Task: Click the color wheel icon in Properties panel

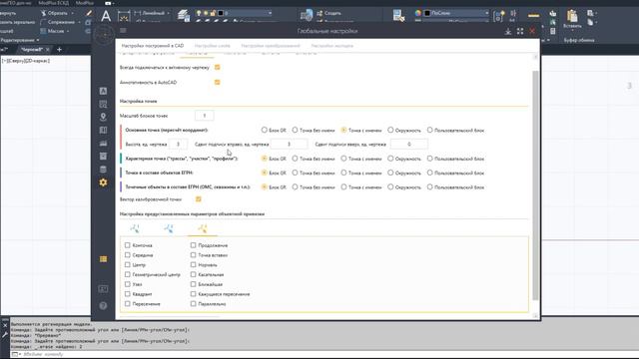Action: point(418,13)
